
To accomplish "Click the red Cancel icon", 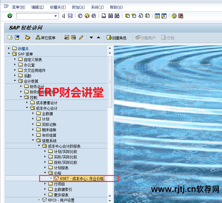I will (x=94, y=16).
